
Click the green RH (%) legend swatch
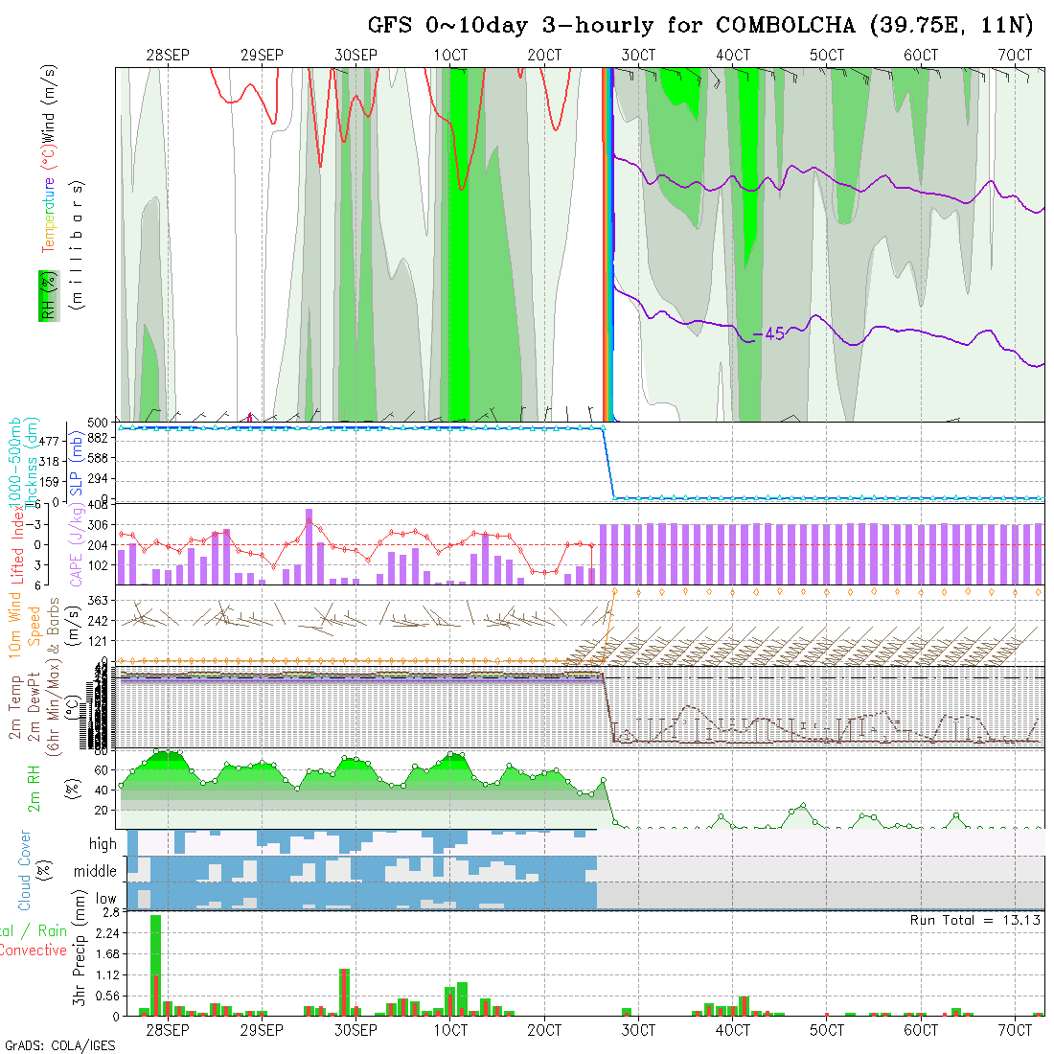coord(46,295)
